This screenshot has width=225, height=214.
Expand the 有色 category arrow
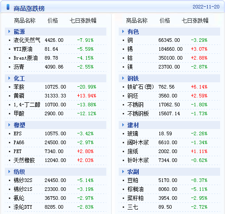point(123,32)
